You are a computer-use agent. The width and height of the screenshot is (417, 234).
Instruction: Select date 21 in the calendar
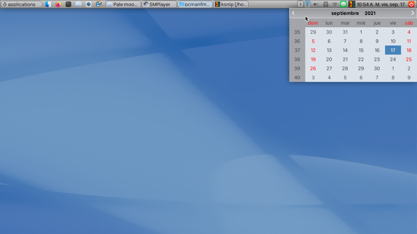(345, 59)
